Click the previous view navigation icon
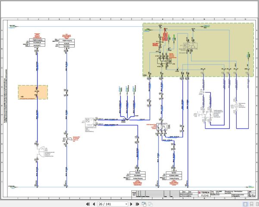 pos(144,204)
